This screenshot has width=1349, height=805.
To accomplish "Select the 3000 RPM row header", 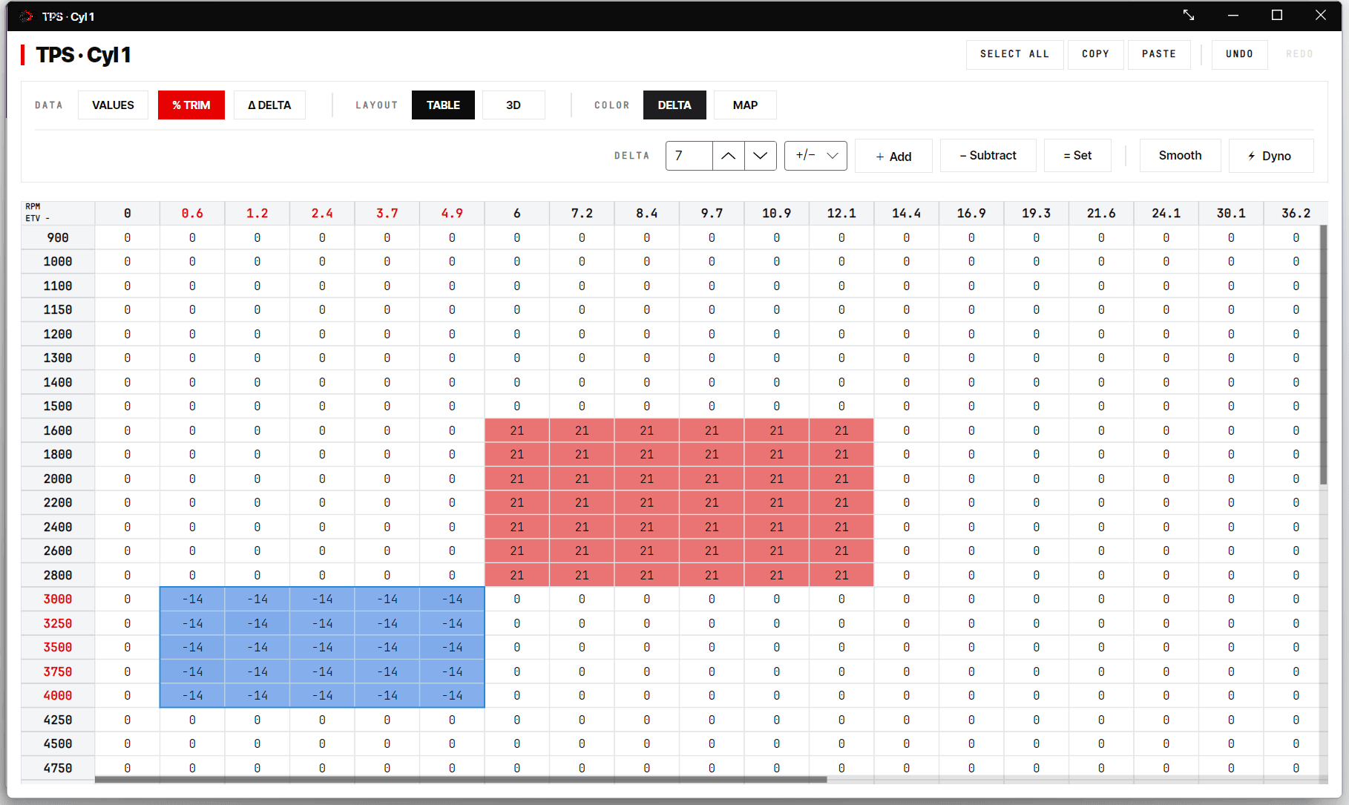I will 58,599.
